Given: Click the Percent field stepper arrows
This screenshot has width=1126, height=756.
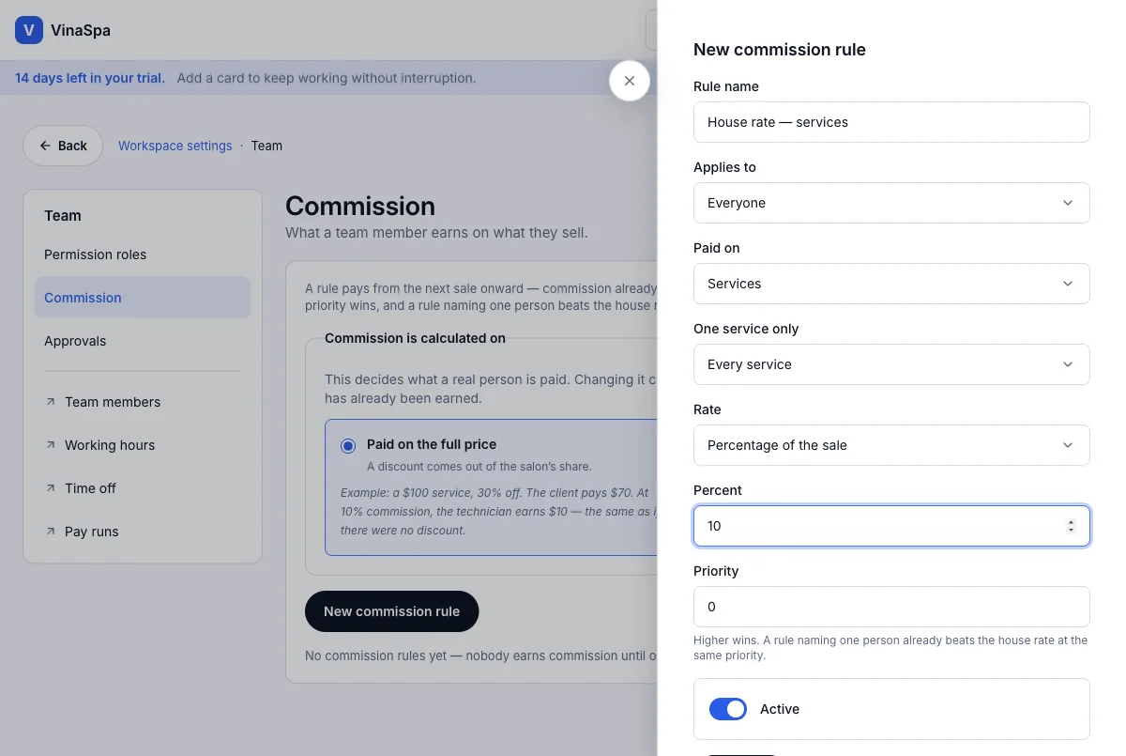Looking at the screenshot, I should pyautogui.click(x=1071, y=526).
